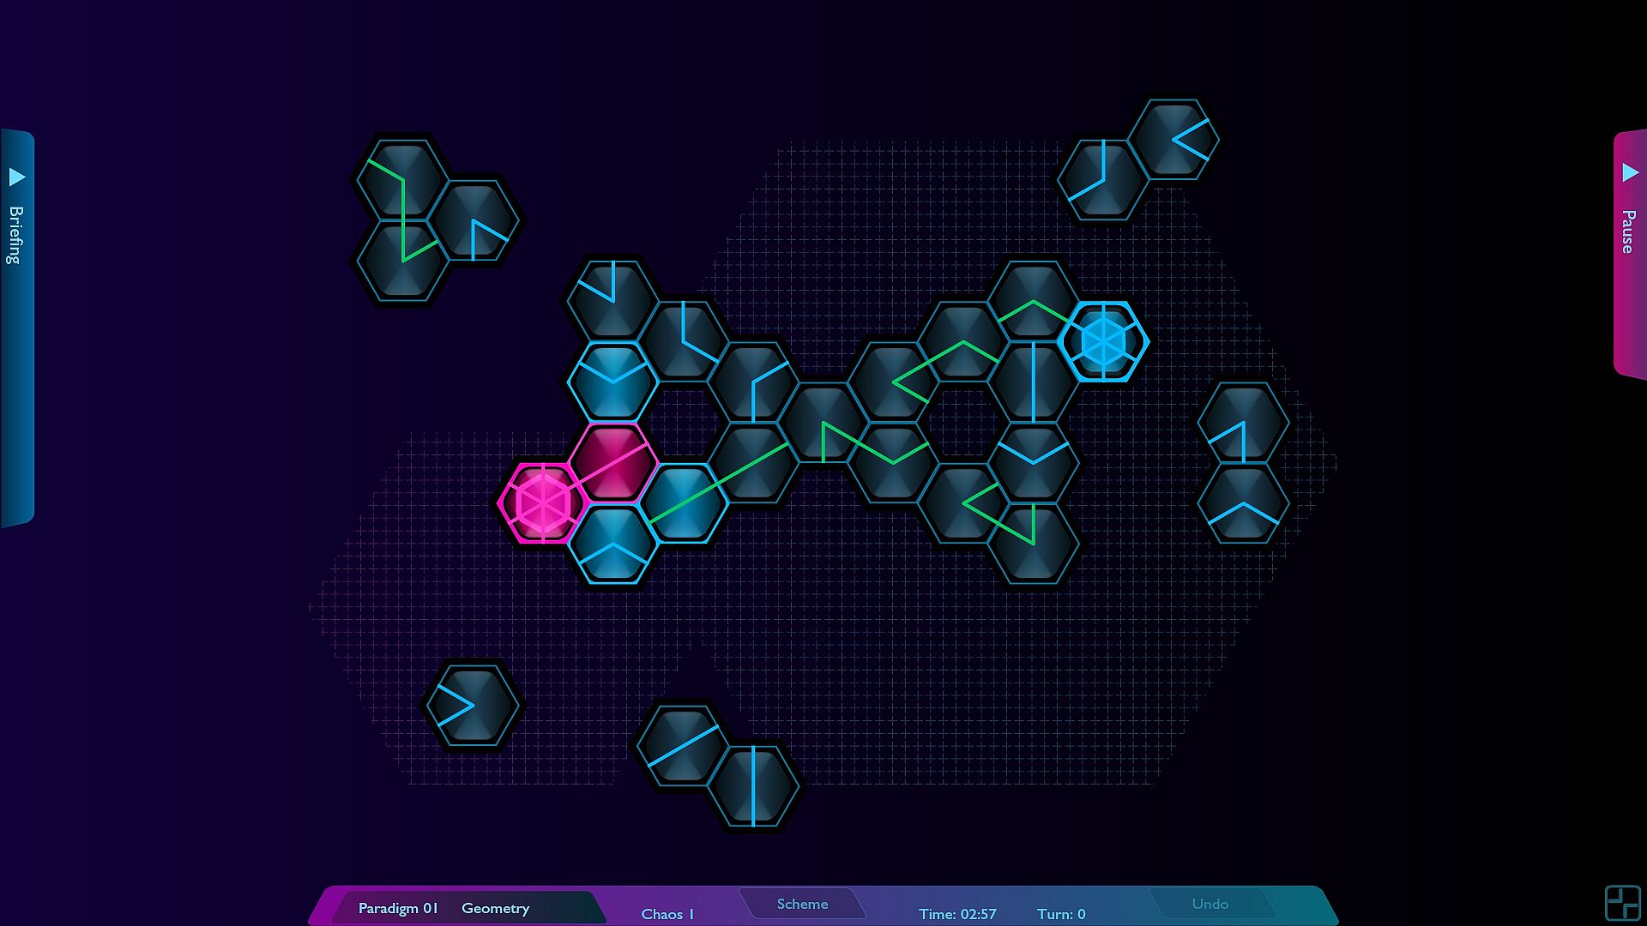Rotate the bottommost hexagon with vertical blue line
This screenshot has height=926, width=1647.
tap(753, 786)
